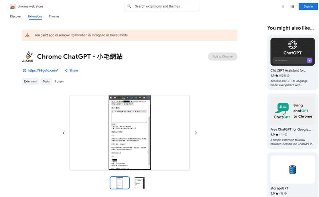Click the search magnifier icon
The height and width of the screenshot is (197, 319).
pos(129,6)
